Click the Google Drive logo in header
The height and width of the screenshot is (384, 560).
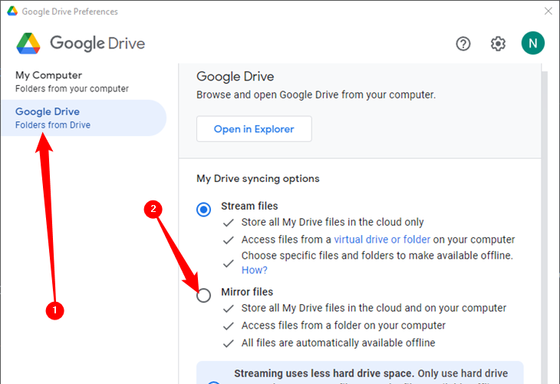pyautogui.click(x=29, y=43)
